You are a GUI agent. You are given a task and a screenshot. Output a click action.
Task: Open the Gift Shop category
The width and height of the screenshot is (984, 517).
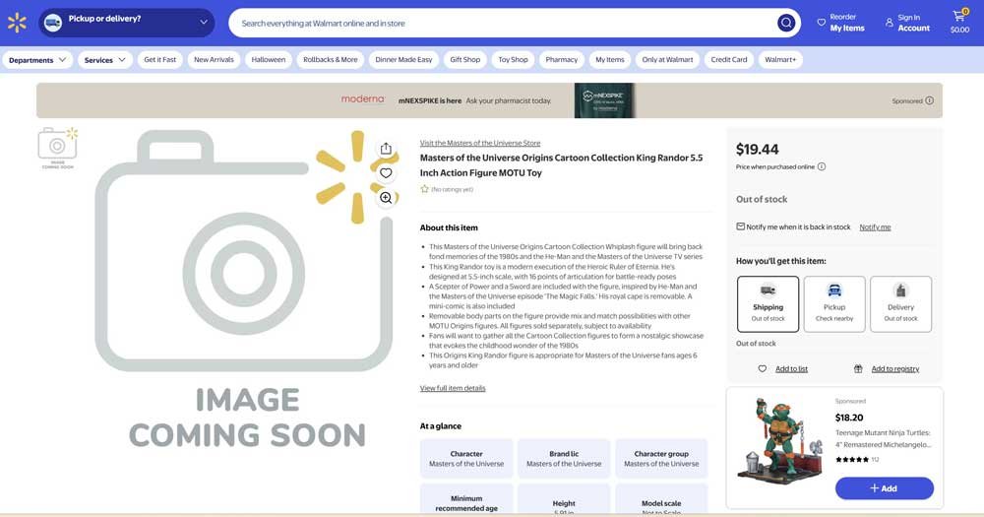[465, 60]
